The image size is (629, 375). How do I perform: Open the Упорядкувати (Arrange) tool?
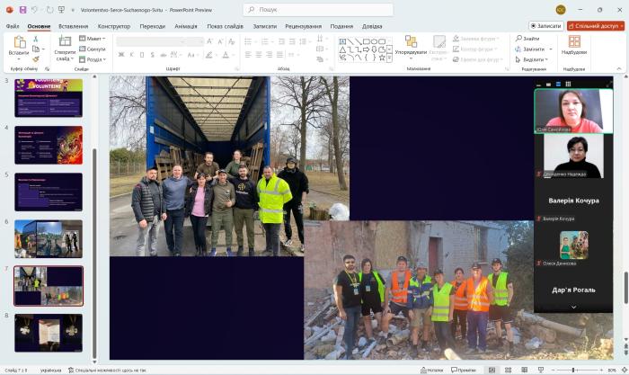(411, 45)
